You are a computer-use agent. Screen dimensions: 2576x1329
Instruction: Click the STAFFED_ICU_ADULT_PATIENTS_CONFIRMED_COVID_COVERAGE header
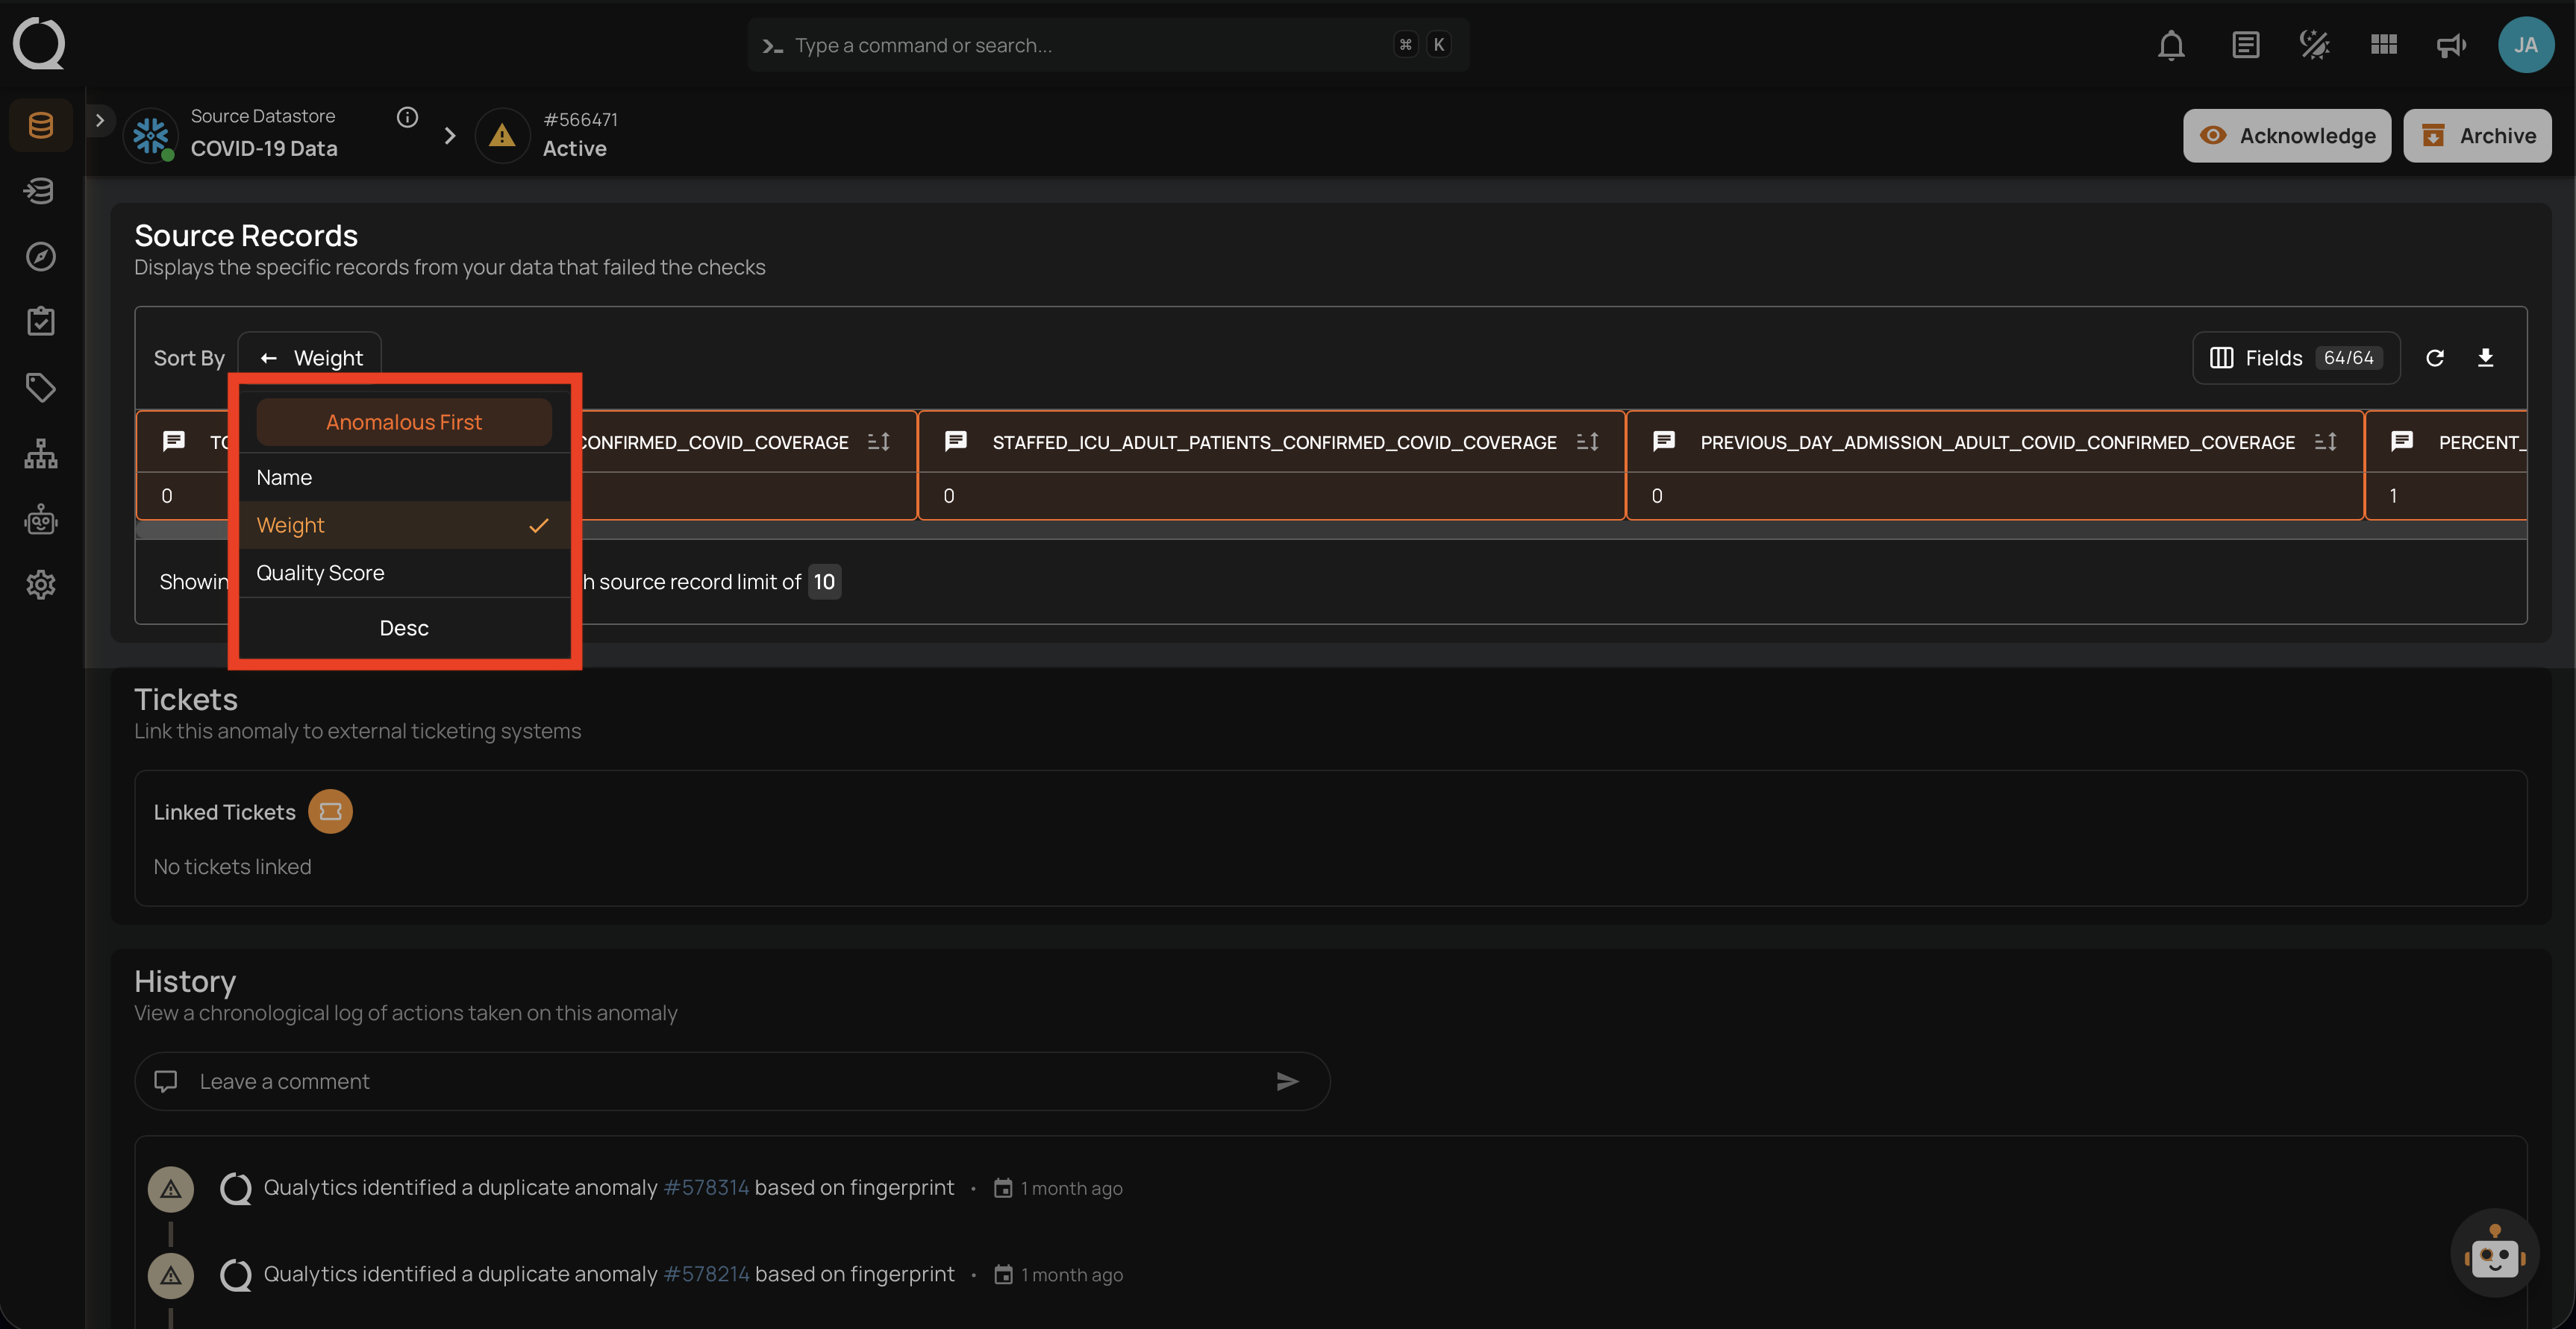1274,442
